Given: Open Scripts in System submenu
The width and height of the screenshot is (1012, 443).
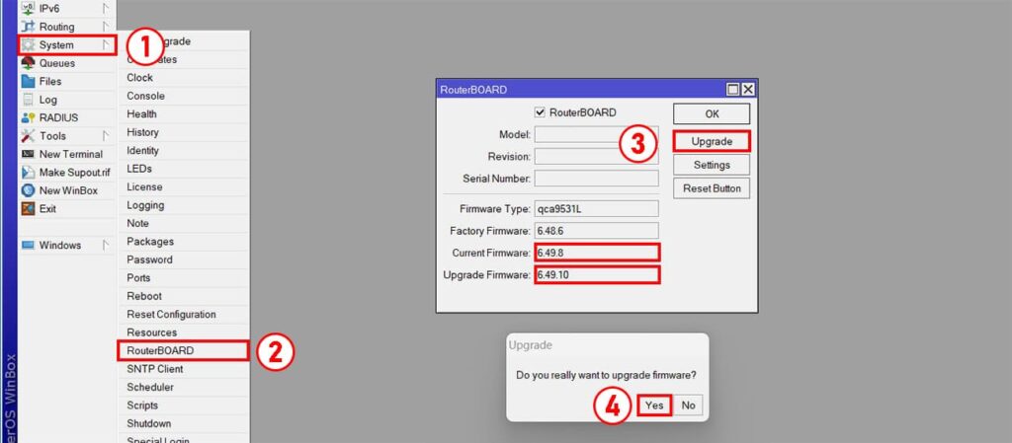Looking at the screenshot, I should click(x=183, y=405).
